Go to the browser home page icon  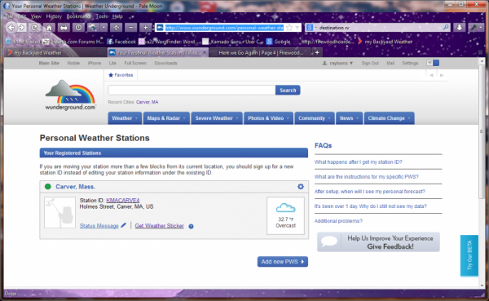[49, 28]
